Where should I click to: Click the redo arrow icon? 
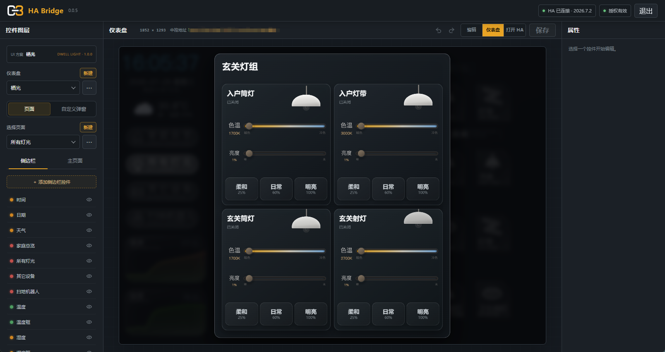coord(451,30)
